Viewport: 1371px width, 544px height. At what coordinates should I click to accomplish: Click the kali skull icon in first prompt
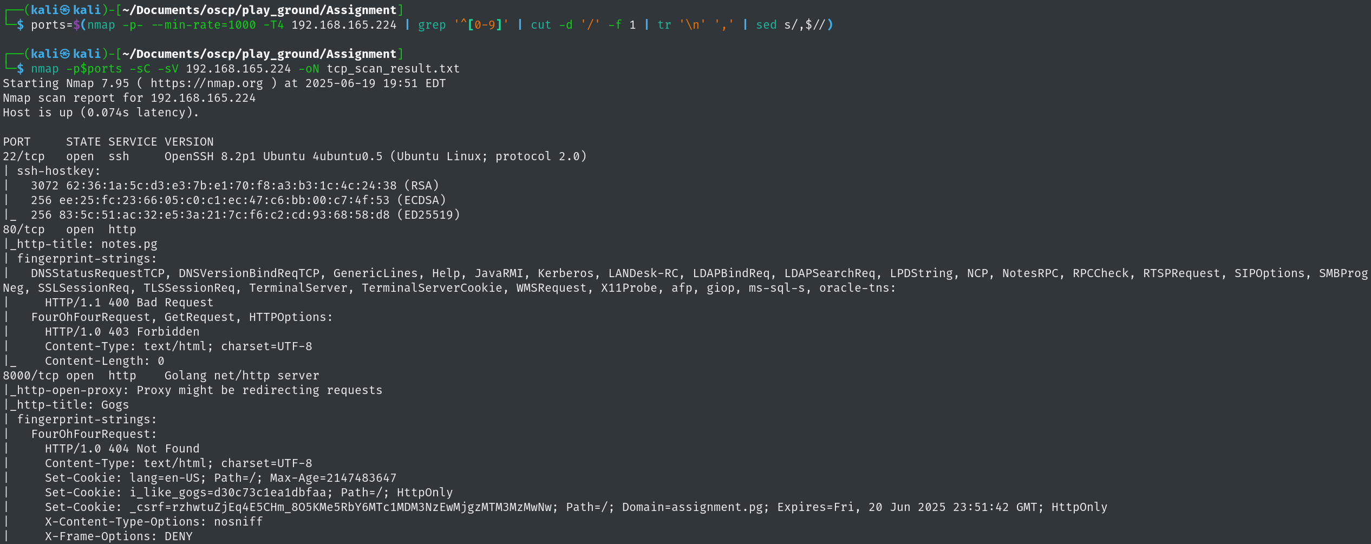65,10
